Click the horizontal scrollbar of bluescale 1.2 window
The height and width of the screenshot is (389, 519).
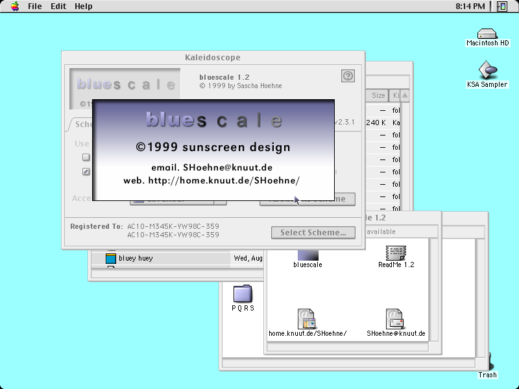[x=348, y=347]
